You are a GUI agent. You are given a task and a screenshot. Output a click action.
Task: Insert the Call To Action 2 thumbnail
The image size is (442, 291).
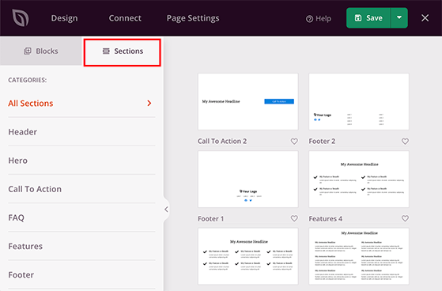pyautogui.click(x=248, y=101)
